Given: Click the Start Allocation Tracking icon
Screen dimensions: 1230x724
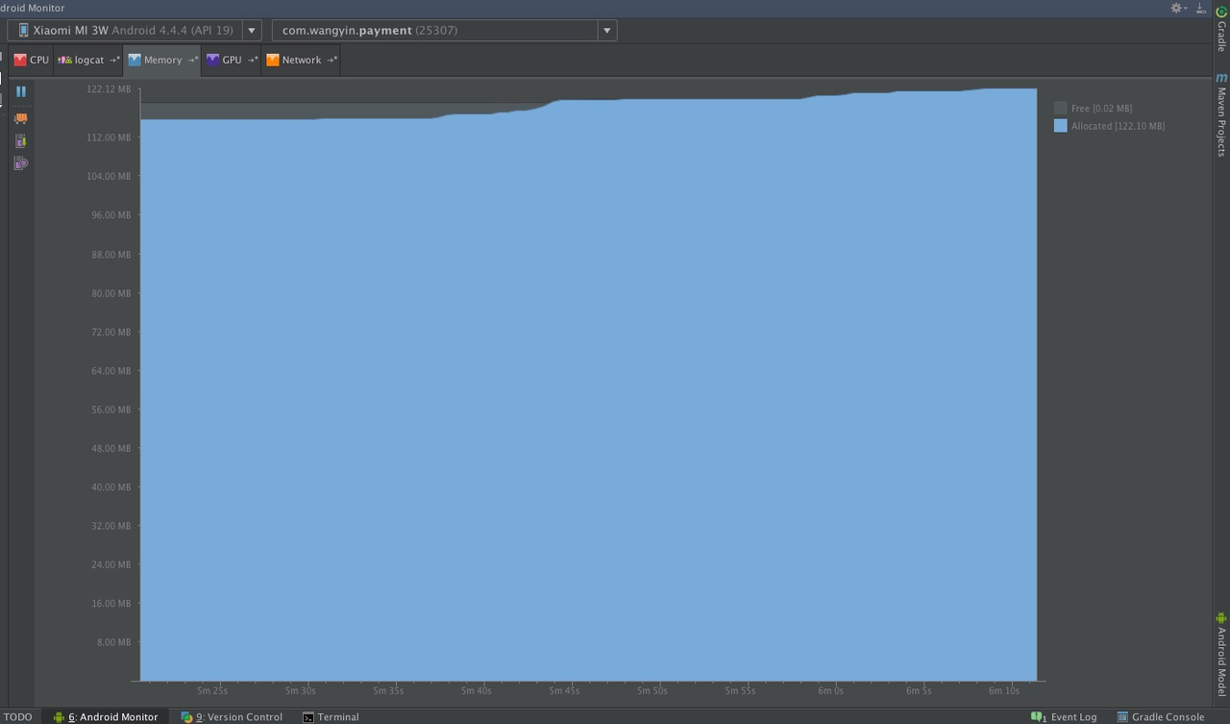Looking at the screenshot, I should pyautogui.click(x=21, y=163).
